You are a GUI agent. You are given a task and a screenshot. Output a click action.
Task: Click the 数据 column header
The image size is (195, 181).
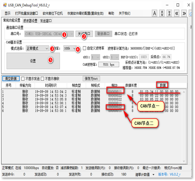click(162, 85)
